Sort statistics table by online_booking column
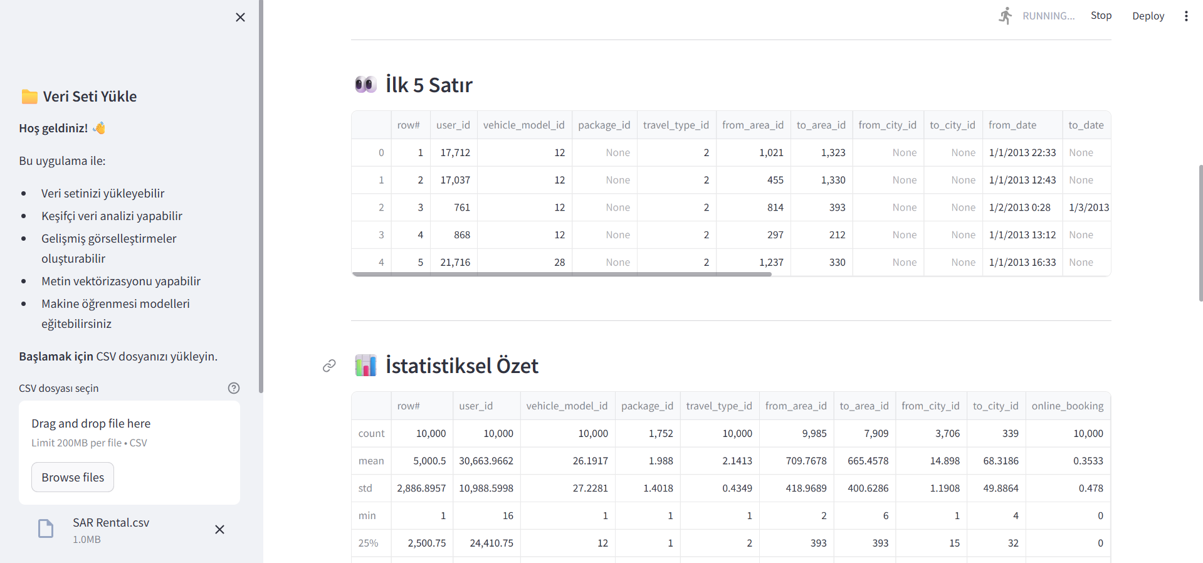 [x=1067, y=406]
